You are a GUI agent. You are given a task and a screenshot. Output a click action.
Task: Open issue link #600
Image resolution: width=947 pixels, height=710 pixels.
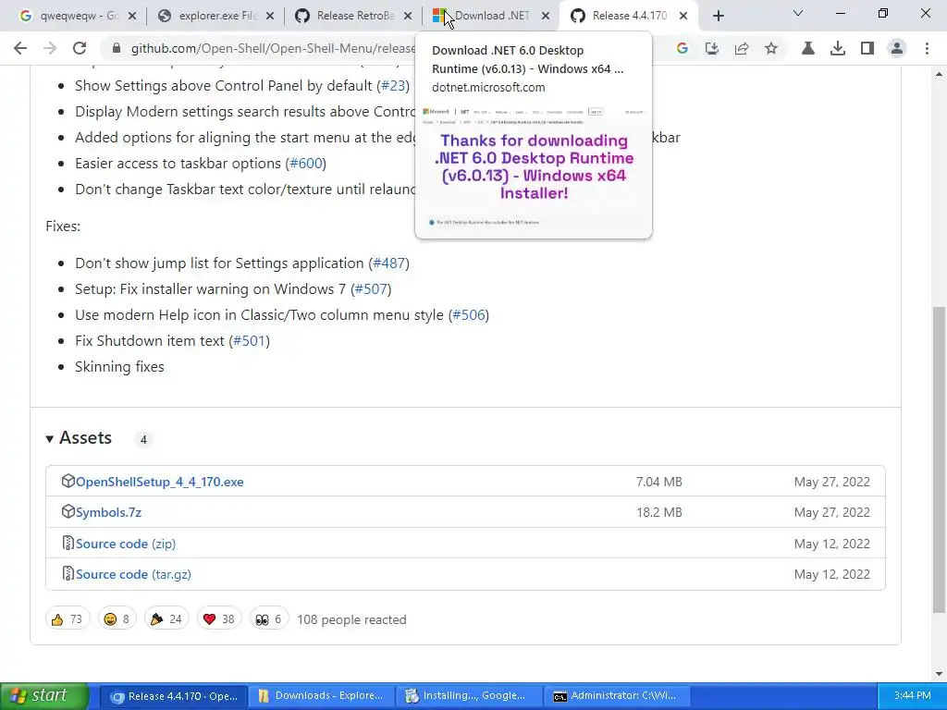click(305, 163)
